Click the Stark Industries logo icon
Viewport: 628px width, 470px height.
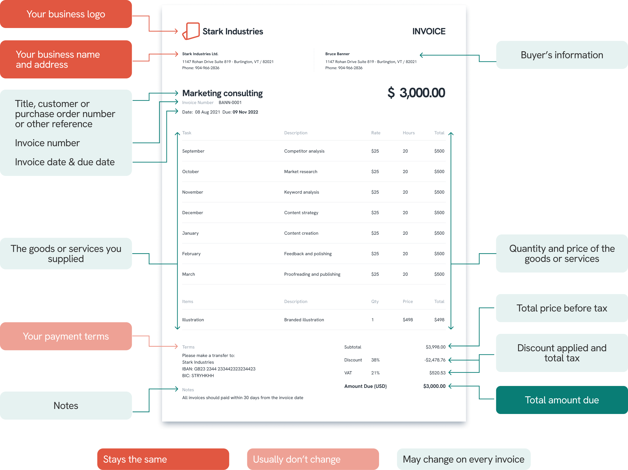[191, 31]
